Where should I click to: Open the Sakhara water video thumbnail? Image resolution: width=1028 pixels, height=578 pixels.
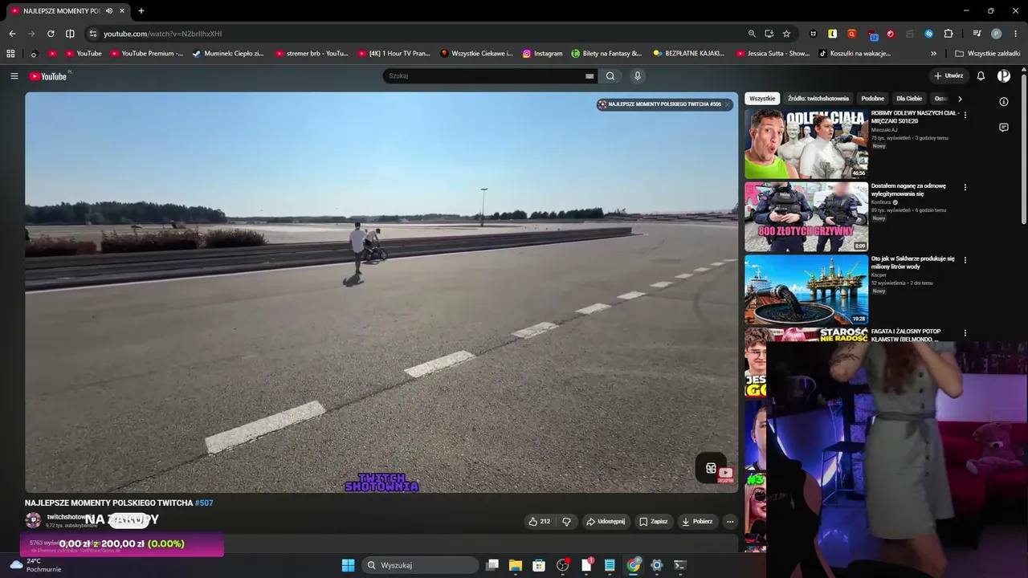(806, 290)
